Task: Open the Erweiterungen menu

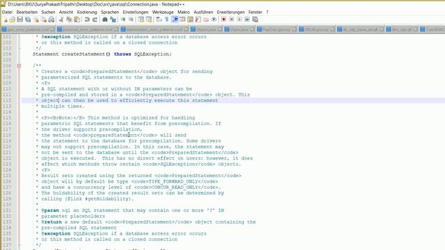Action: [231, 12]
